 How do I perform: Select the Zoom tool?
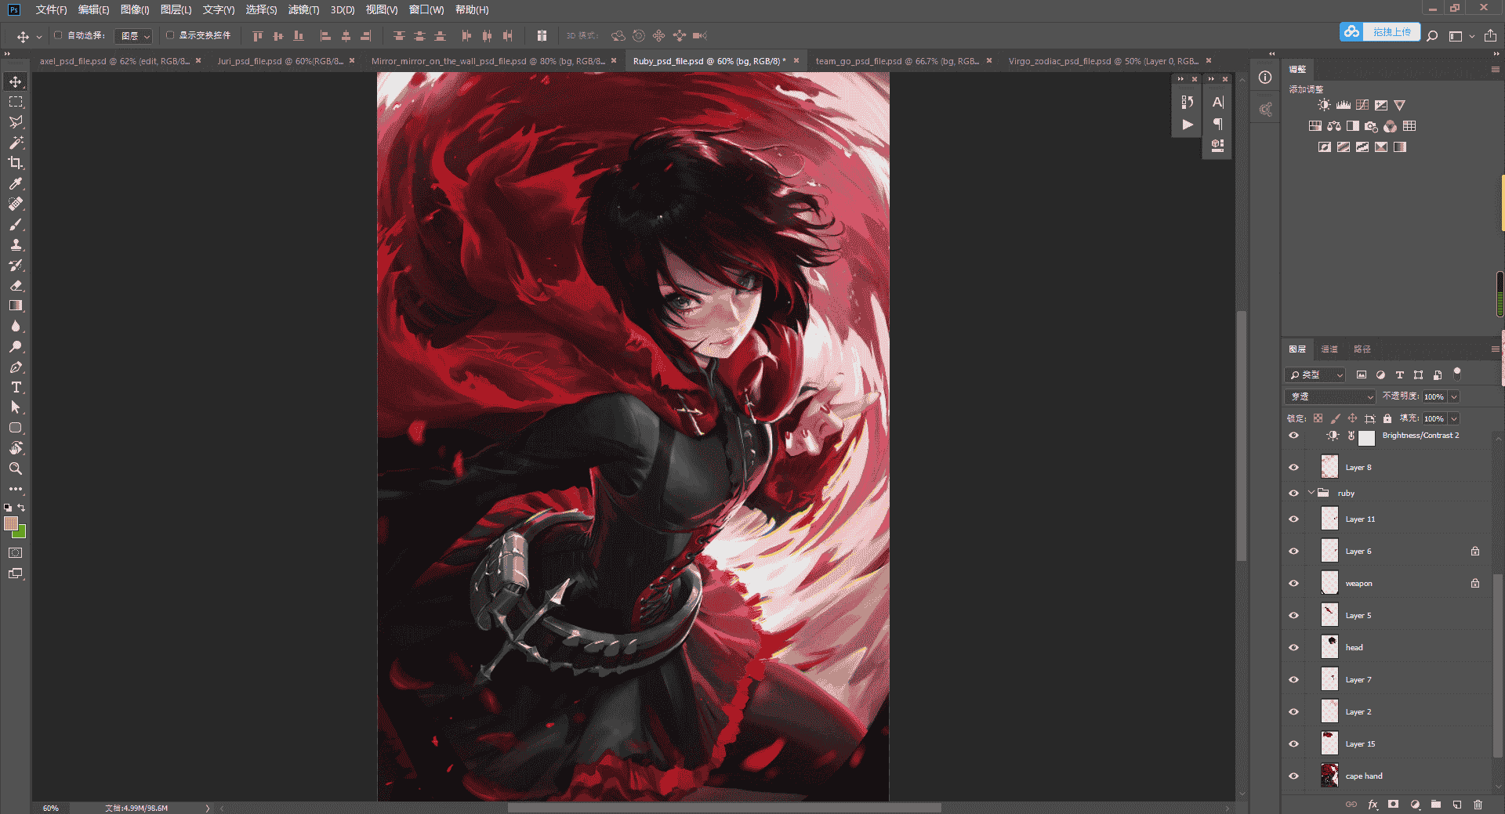tap(16, 469)
